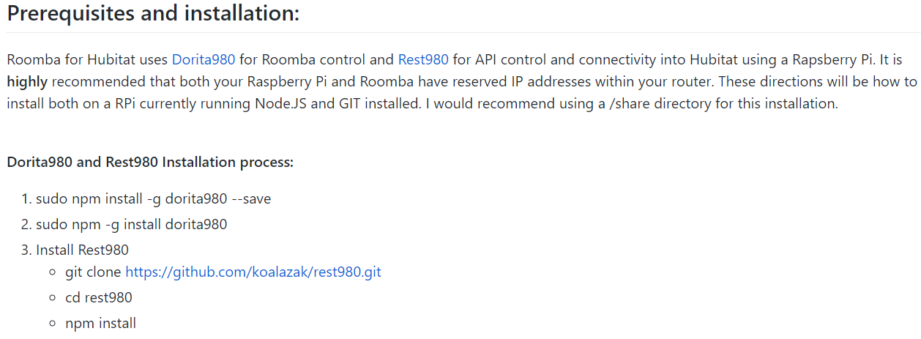Click the 'npm install' bullet text
Screen dimensions: 921x339
(x=100, y=323)
